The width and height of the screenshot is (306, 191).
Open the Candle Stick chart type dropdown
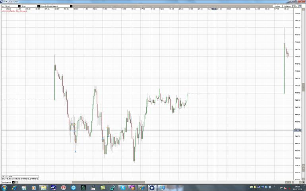(x=71, y=6)
